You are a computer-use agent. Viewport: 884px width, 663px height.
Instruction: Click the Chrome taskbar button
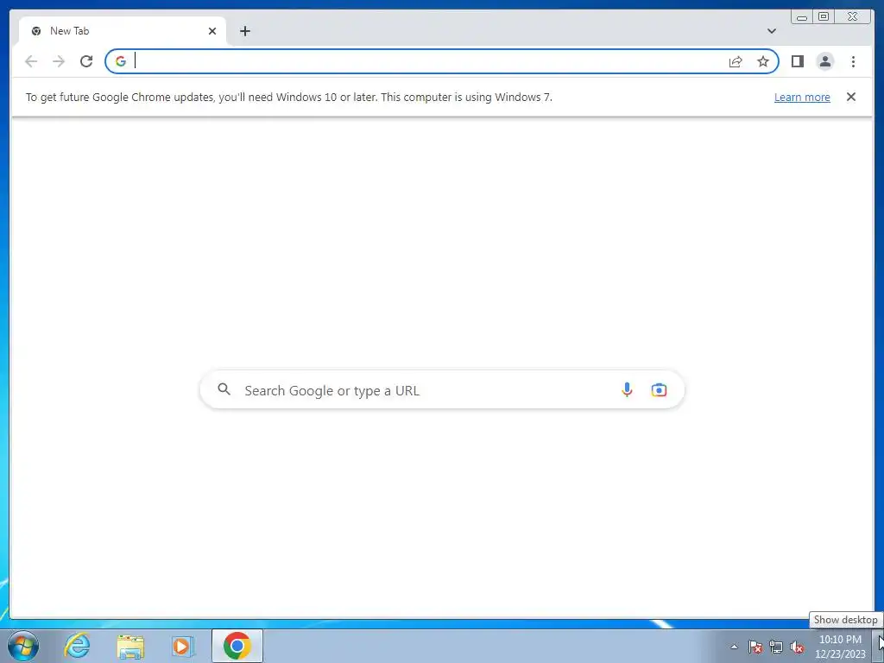(237, 646)
